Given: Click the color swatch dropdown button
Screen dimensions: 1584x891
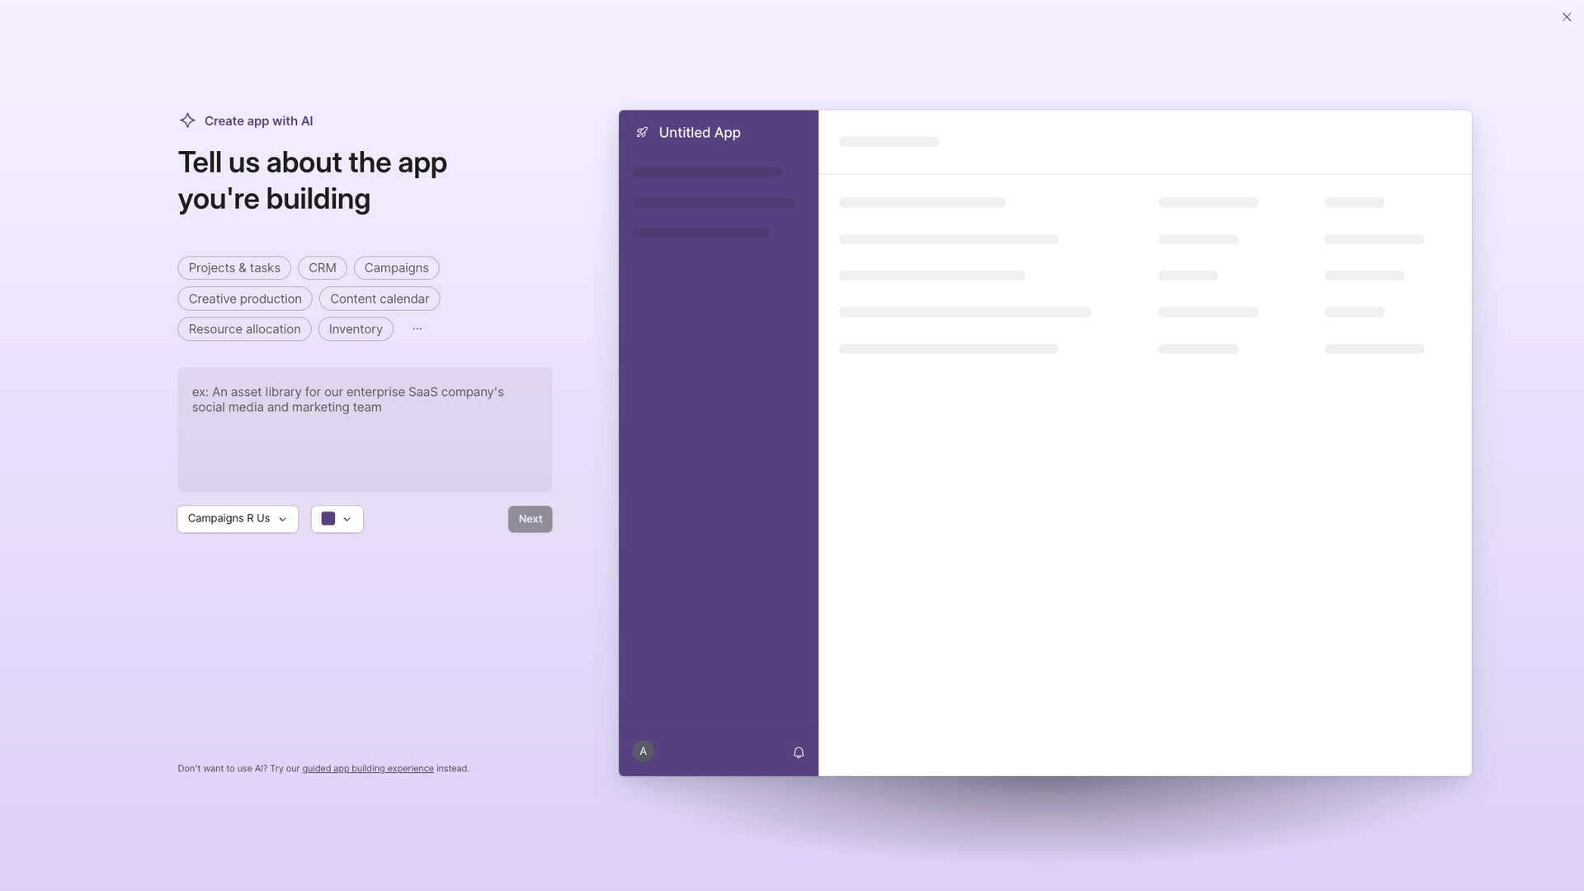Looking at the screenshot, I should 337,519.
